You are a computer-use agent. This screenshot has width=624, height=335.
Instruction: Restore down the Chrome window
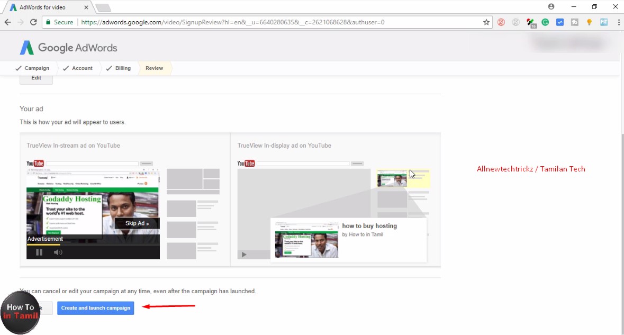point(594,7)
